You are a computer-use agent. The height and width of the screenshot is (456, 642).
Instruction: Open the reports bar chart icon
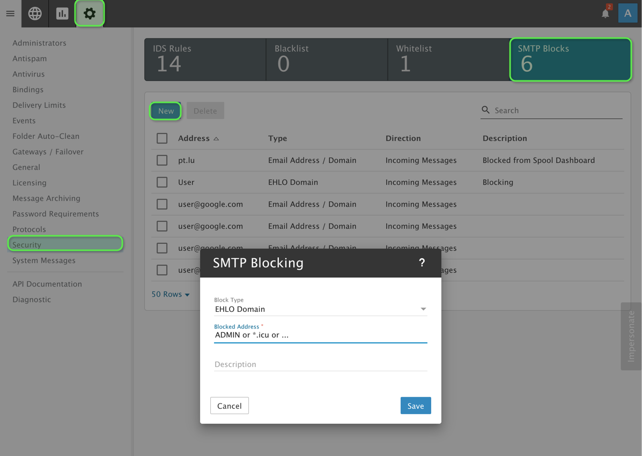click(x=62, y=13)
